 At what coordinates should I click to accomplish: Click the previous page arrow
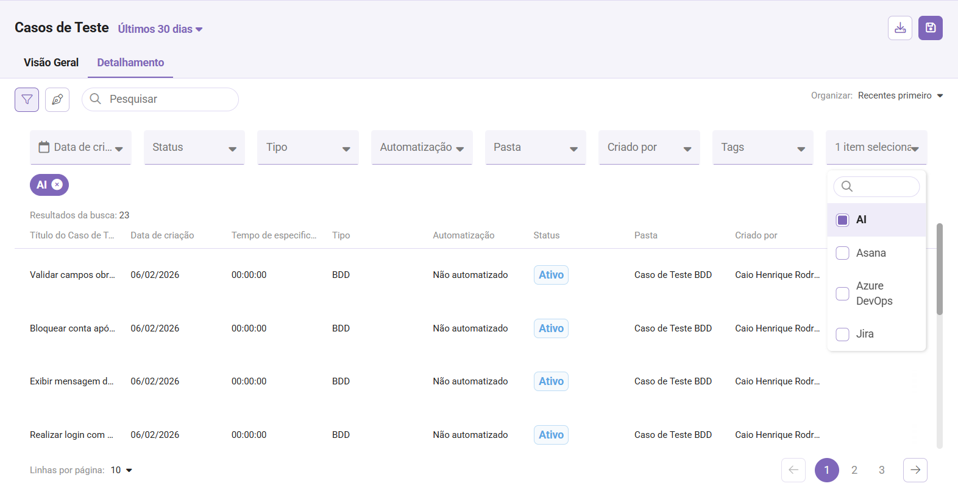click(x=793, y=470)
